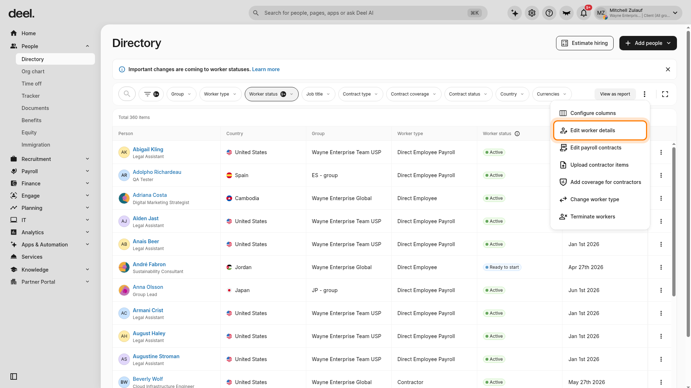Screen dimensions: 691x388
Task: Select Add coverage for contractors option
Action: coord(600,182)
